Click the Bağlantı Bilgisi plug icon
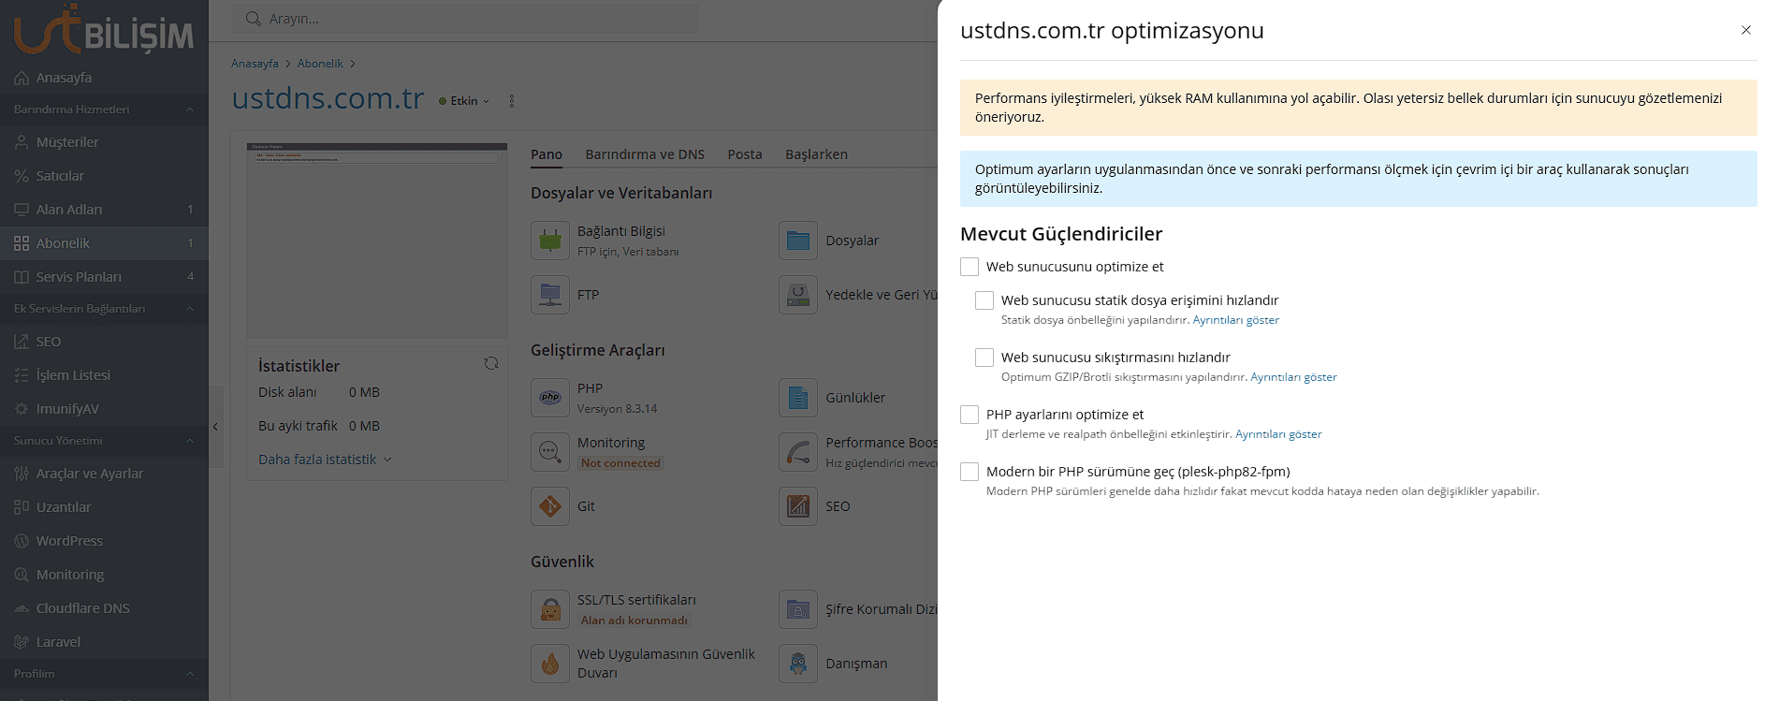The image size is (1779, 701). point(550,241)
